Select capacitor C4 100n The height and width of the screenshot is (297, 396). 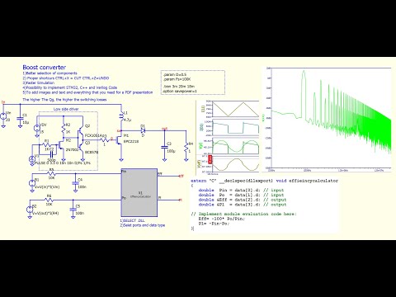[x=75, y=183]
